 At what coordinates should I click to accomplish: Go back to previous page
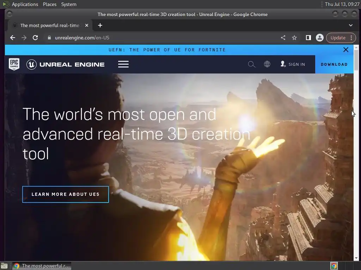[x=13, y=38]
